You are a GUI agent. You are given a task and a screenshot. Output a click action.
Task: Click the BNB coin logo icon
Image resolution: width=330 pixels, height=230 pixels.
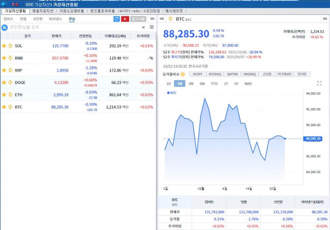pos(10,58)
